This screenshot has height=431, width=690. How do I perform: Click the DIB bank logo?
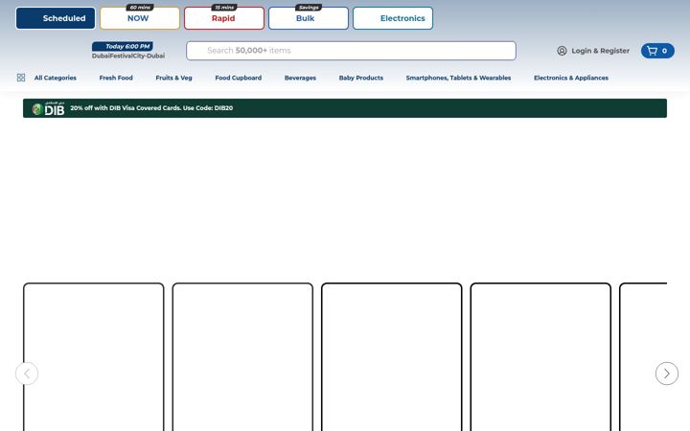click(49, 108)
